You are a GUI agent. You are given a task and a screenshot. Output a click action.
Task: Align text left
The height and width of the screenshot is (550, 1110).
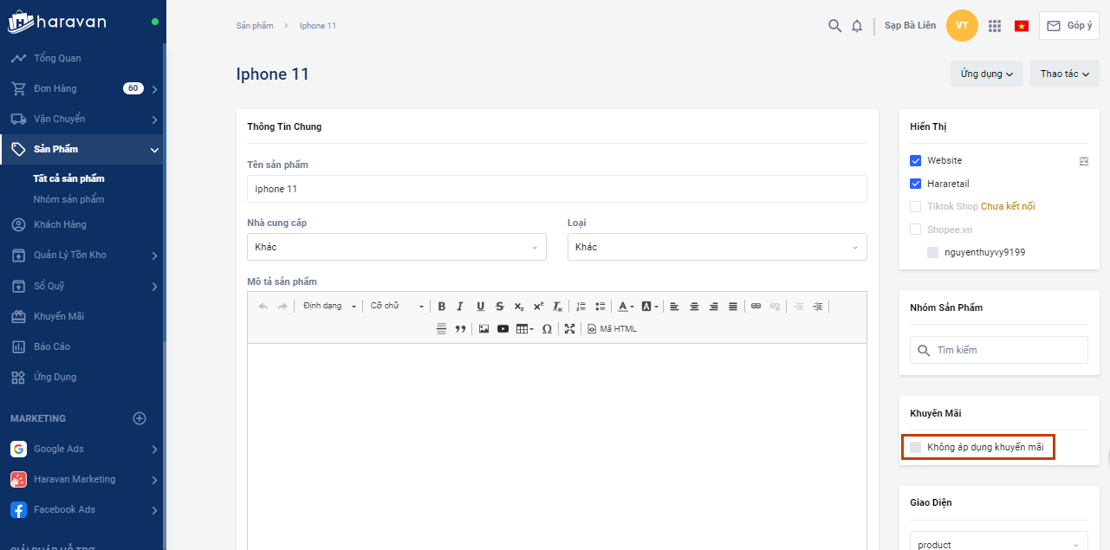click(675, 306)
